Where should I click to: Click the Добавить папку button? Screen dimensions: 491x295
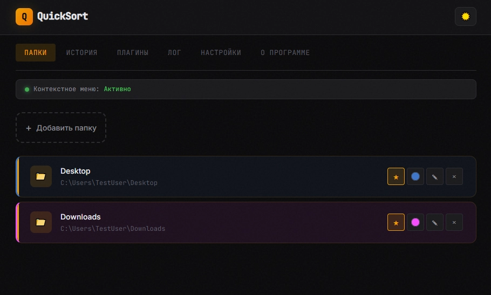(x=61, y=128)
